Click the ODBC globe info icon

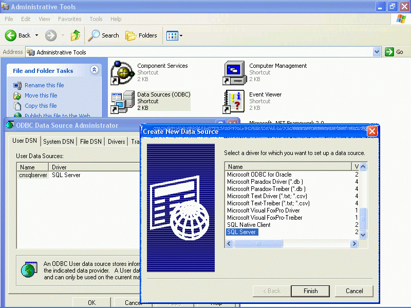pyautogui.click(x=29, y=269)
